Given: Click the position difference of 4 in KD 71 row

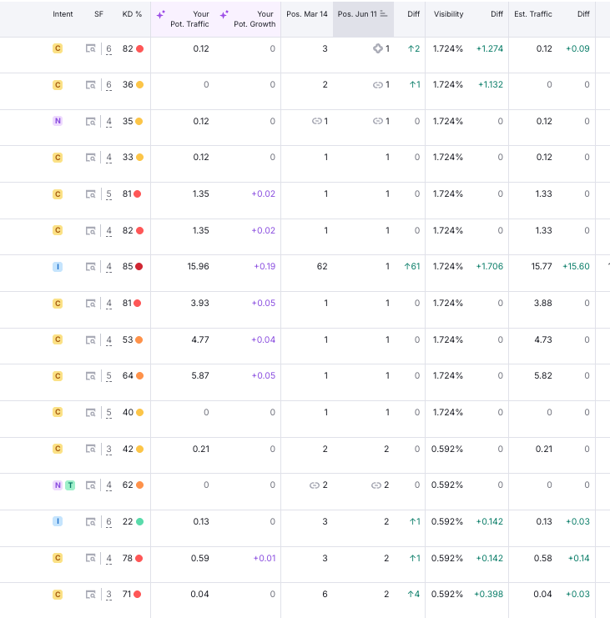Looking at the screenshot, I should (x=414, y=595).
